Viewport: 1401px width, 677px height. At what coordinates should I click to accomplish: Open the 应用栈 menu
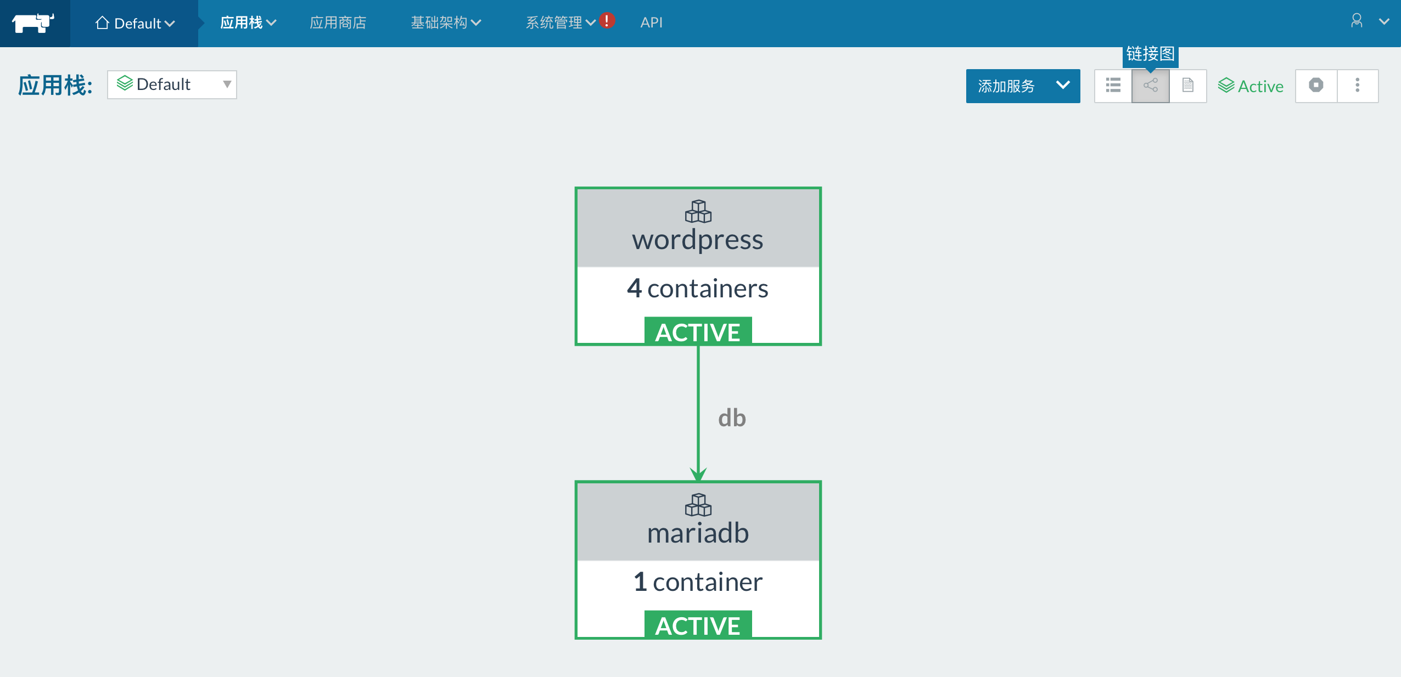tap(248, 22)
